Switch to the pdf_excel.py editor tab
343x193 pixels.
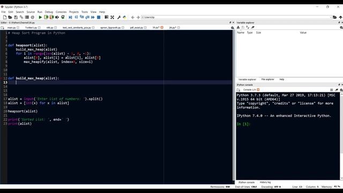pyautogui.click(x=137, y=27)
